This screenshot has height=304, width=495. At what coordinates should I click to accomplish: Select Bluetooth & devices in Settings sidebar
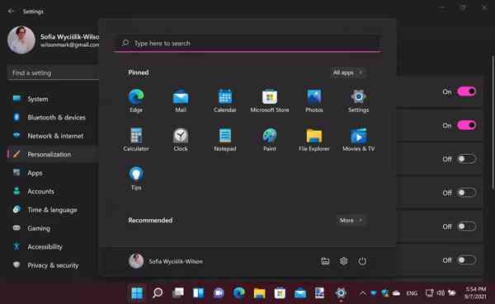53,117
